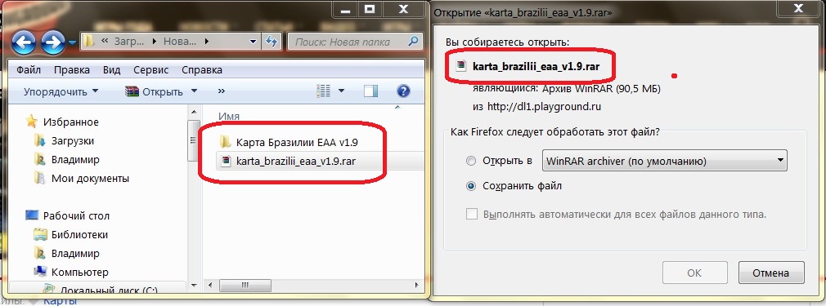826x306 pixels.
Task: Open the view options dropdown arrow
Action: 341,91
